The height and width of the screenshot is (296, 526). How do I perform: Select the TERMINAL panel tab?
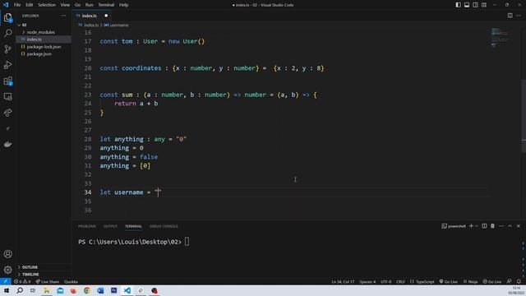coord(133,226)
